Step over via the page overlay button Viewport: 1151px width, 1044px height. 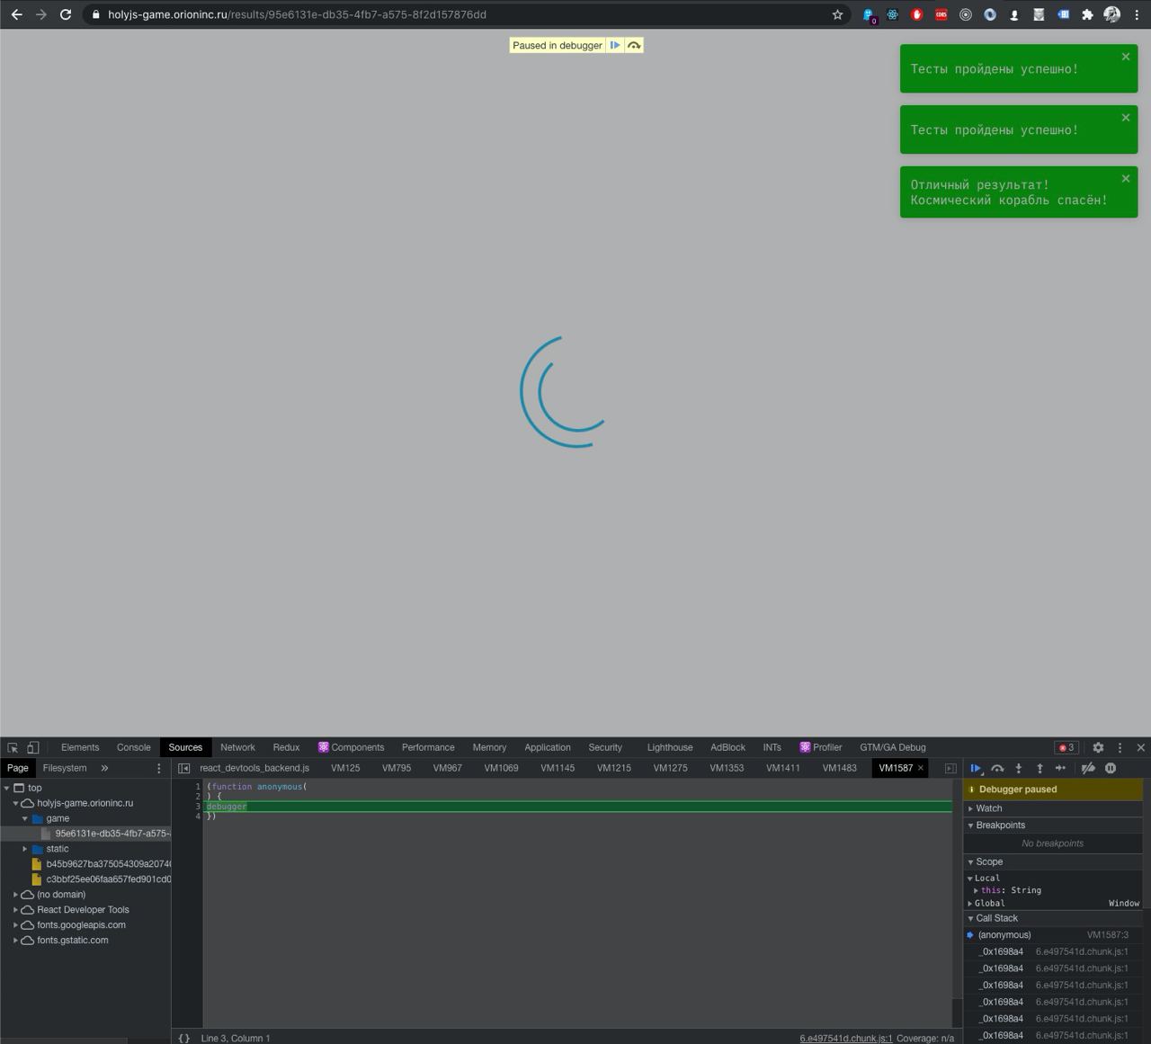[x=634, y=45]
